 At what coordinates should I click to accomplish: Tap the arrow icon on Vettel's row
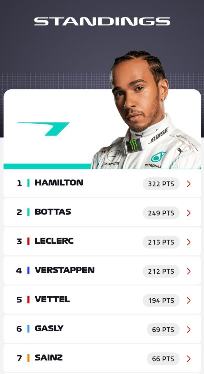pos(189,300)
